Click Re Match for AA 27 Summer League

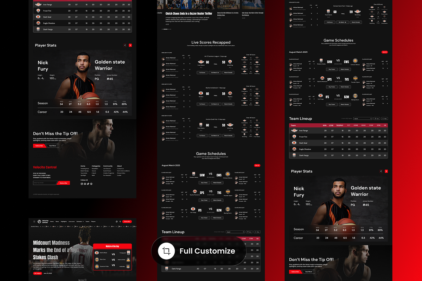(x=215, y=73)
